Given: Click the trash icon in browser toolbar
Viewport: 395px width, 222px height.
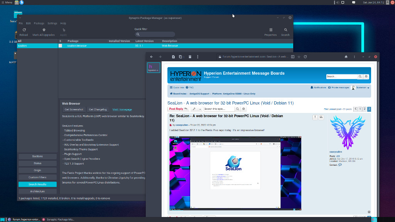Looking at the screenshot, I should coord(190,57).
